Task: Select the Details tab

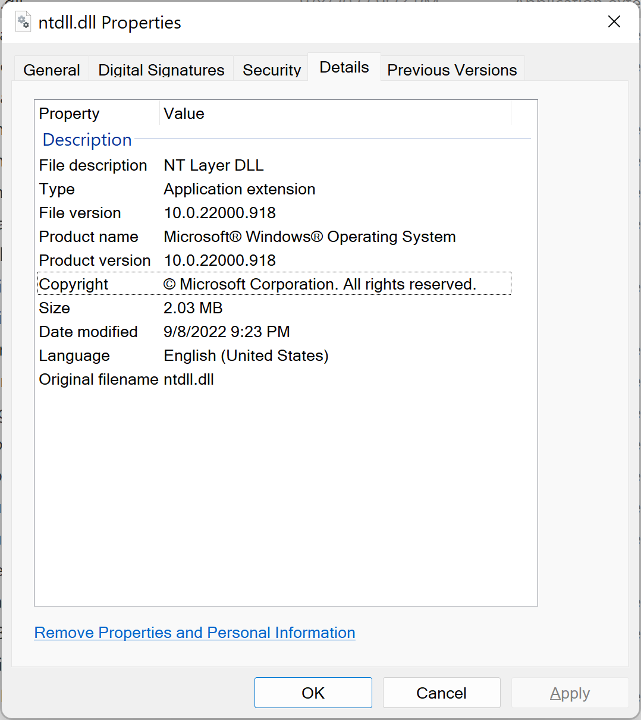Action: click(x=344, y=67)
